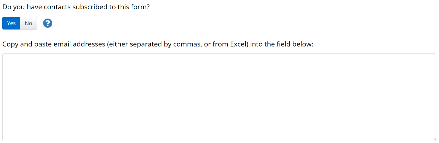Focus the large paste email addresses field
The height and width of the screenshot is (143, 439).
(219, 97)
